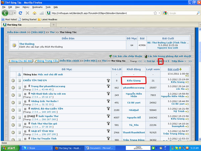Expand the HƯƠNG ÁO-thơ LUÂN TÂM topic
This screenshot has height=151, width=201.
pos(25,109)
